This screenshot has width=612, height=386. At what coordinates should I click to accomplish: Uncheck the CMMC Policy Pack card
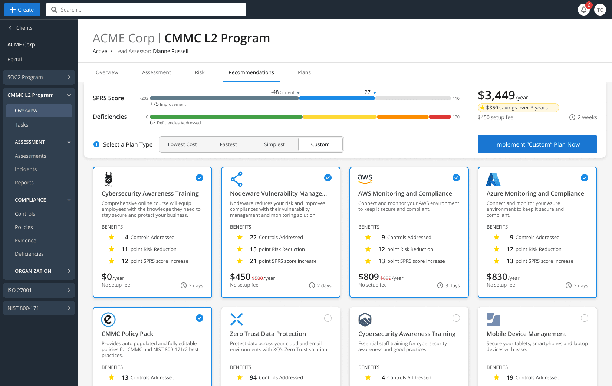[200, 318]
